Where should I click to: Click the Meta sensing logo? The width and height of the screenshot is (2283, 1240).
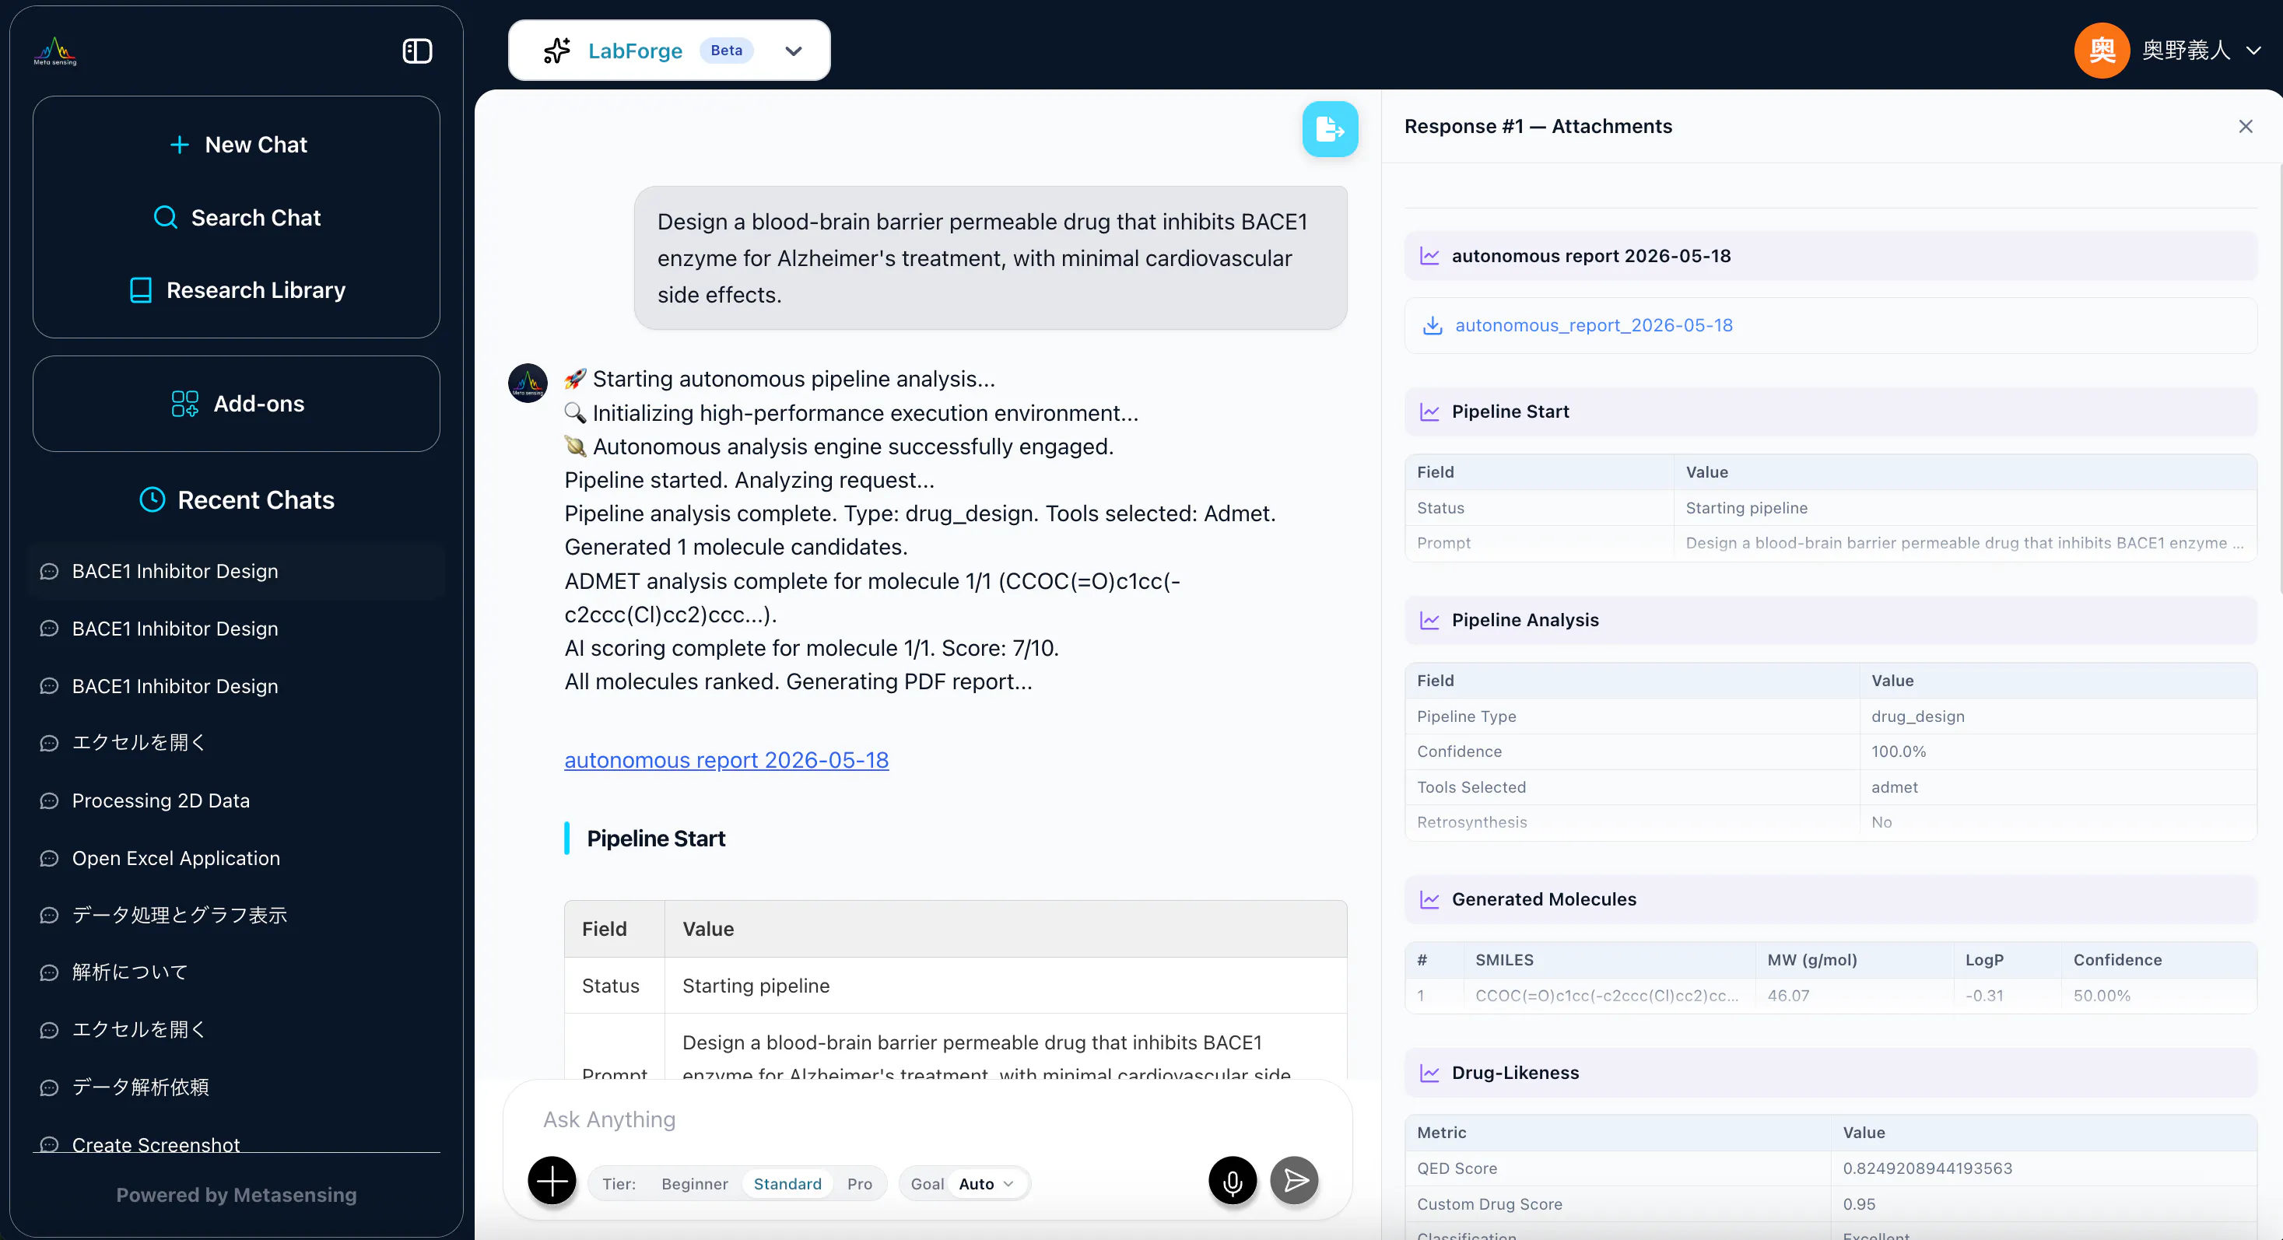(55, 51)
